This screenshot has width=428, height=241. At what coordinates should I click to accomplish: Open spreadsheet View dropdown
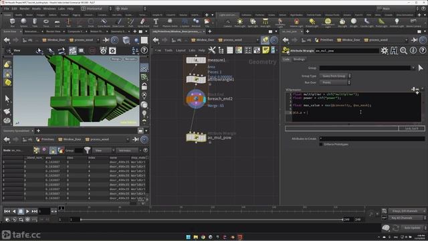pos(104,150)
